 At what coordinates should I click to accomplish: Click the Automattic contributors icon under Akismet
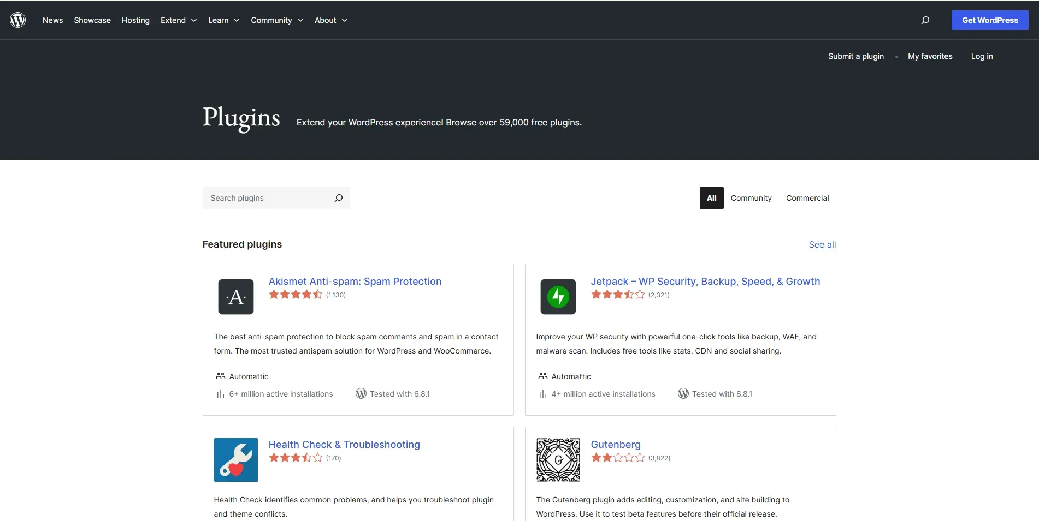221,376
